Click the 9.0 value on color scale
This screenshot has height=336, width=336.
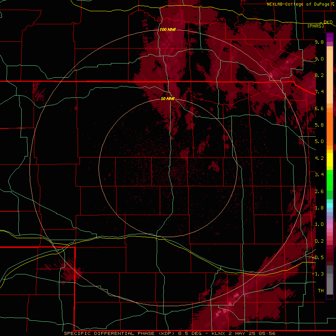pos(319,59)
